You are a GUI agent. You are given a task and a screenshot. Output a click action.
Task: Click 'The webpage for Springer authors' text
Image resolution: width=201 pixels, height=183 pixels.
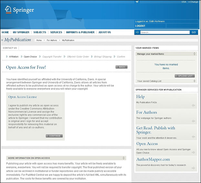pos(154,118)
